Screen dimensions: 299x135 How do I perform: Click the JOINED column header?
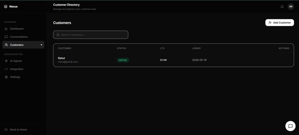[196, 48]
